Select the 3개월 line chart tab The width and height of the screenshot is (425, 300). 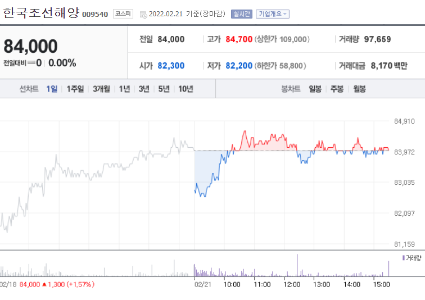pyautogui.click(x=101, y=89)
